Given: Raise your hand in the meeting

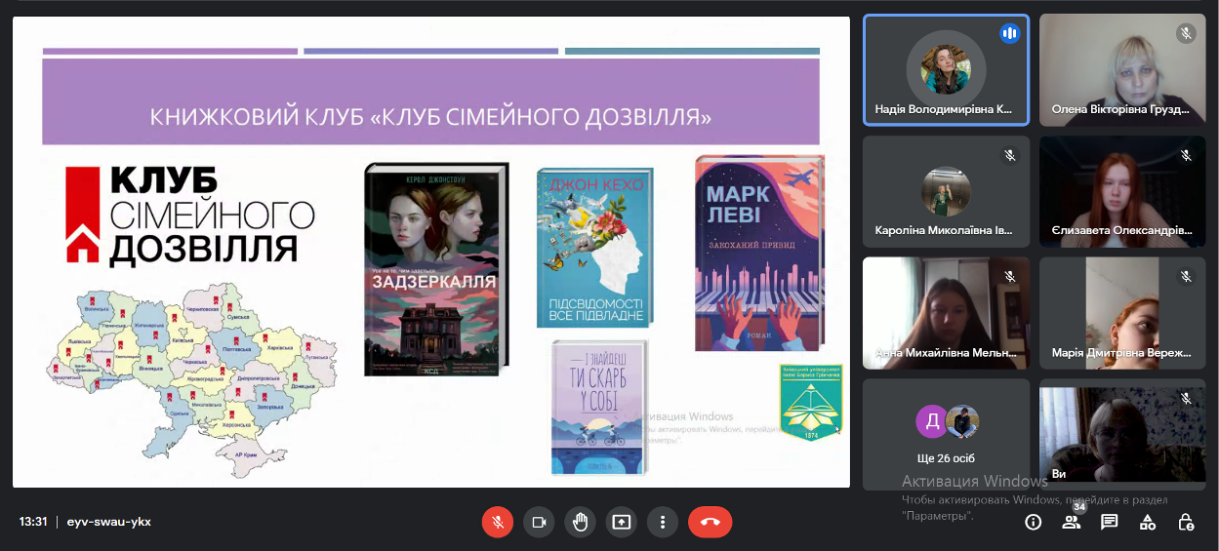Looking at the screenshot, I should [580, 522].
